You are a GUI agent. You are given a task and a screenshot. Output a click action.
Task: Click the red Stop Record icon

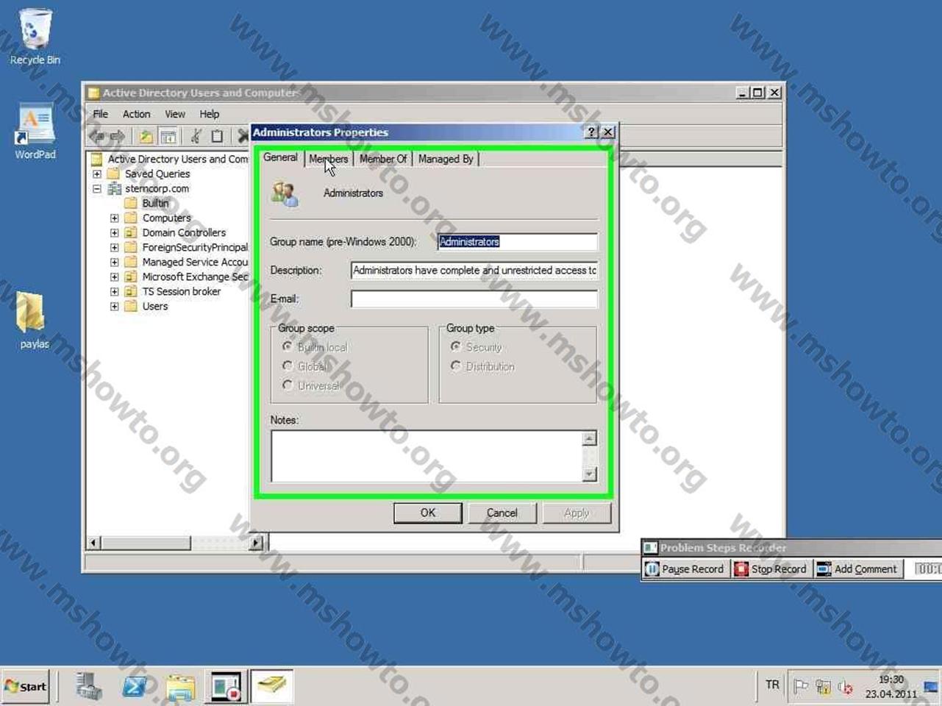point(741,569)
